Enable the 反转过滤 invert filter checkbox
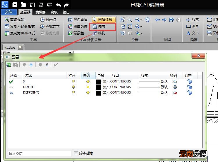The width and height of the screenshot is (218, 162). click(76, 153)
